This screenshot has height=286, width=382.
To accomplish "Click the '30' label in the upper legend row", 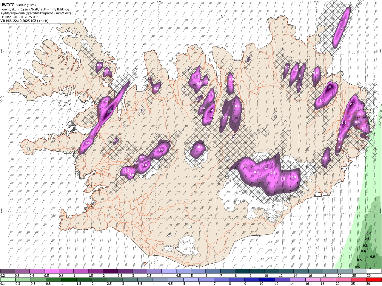I will [369, 276].
